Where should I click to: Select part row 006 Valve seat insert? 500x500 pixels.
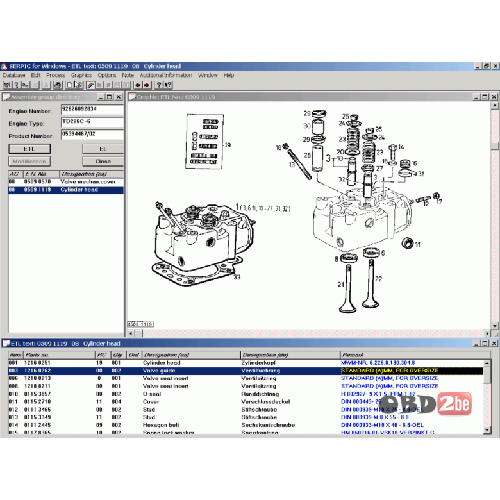(246, 378)
